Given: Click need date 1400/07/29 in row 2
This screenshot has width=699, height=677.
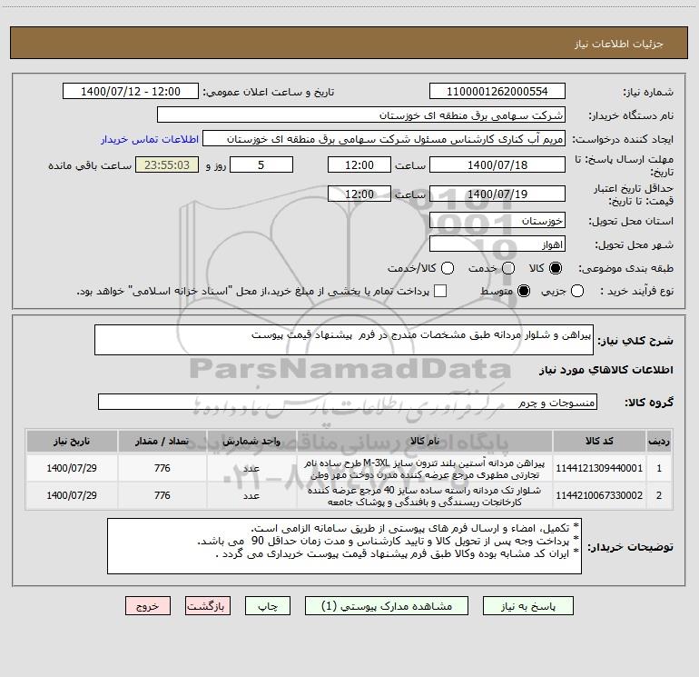Looking at the screenshot, I should click(x=72, y=495).
